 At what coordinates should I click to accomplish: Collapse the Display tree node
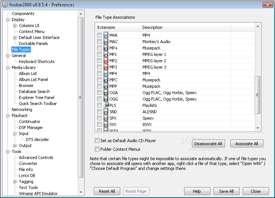pos(8,19)
